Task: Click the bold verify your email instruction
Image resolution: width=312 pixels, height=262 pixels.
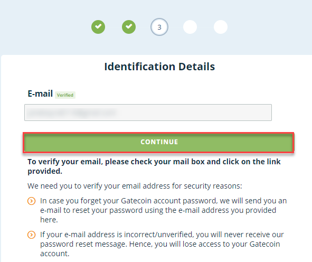Action: pyautogui.click(x=154, y=166)
